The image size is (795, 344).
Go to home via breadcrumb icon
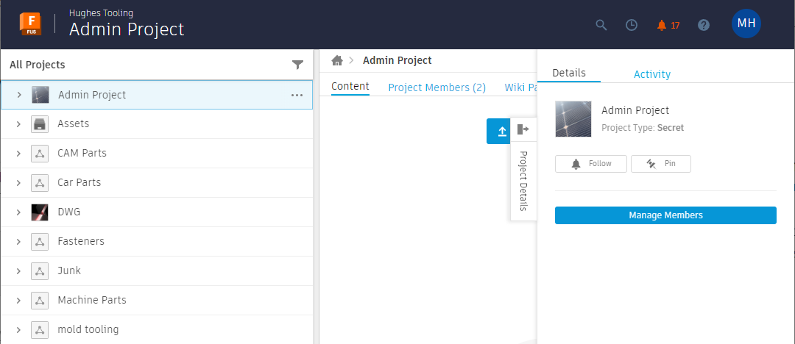point(337,61)
